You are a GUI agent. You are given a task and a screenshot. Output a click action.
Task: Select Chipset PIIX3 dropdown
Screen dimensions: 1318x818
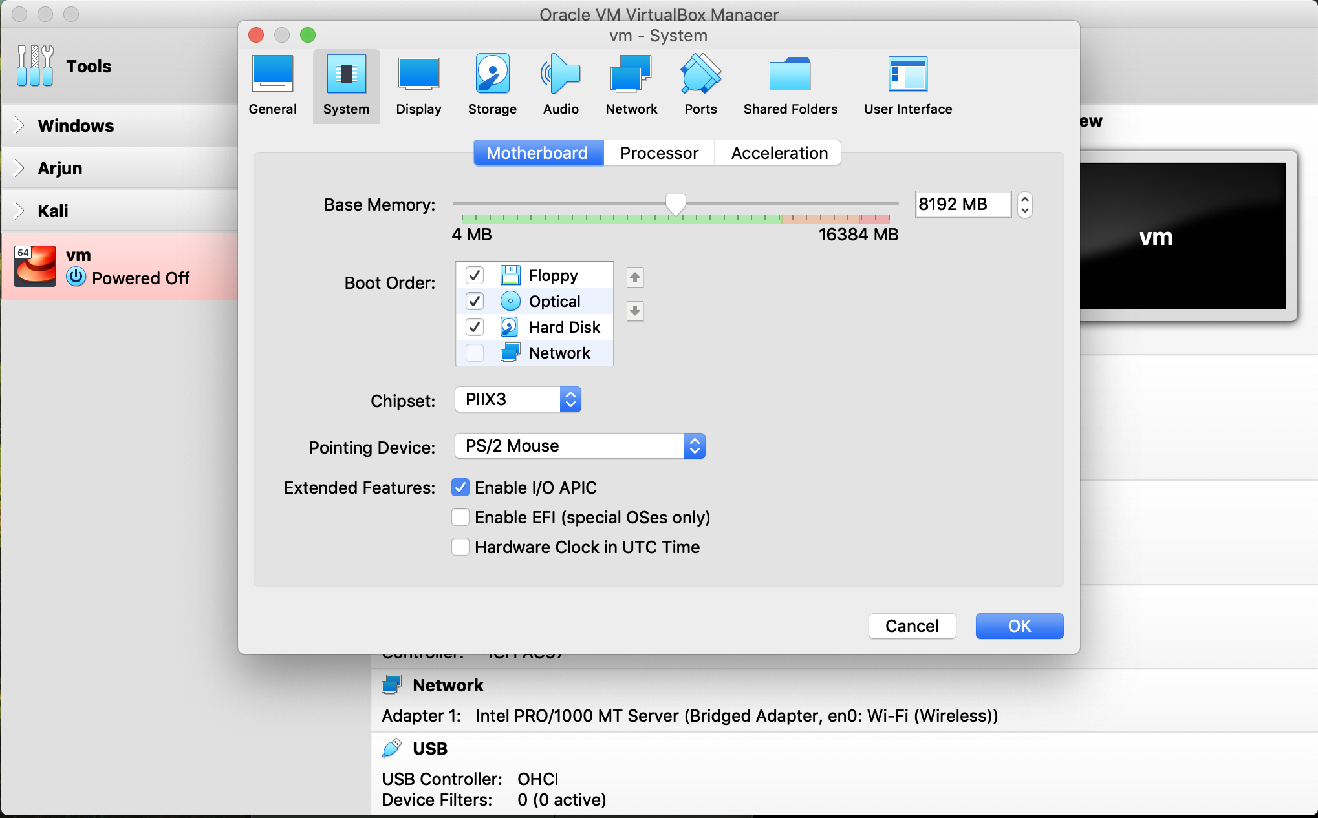click(517, 399)
